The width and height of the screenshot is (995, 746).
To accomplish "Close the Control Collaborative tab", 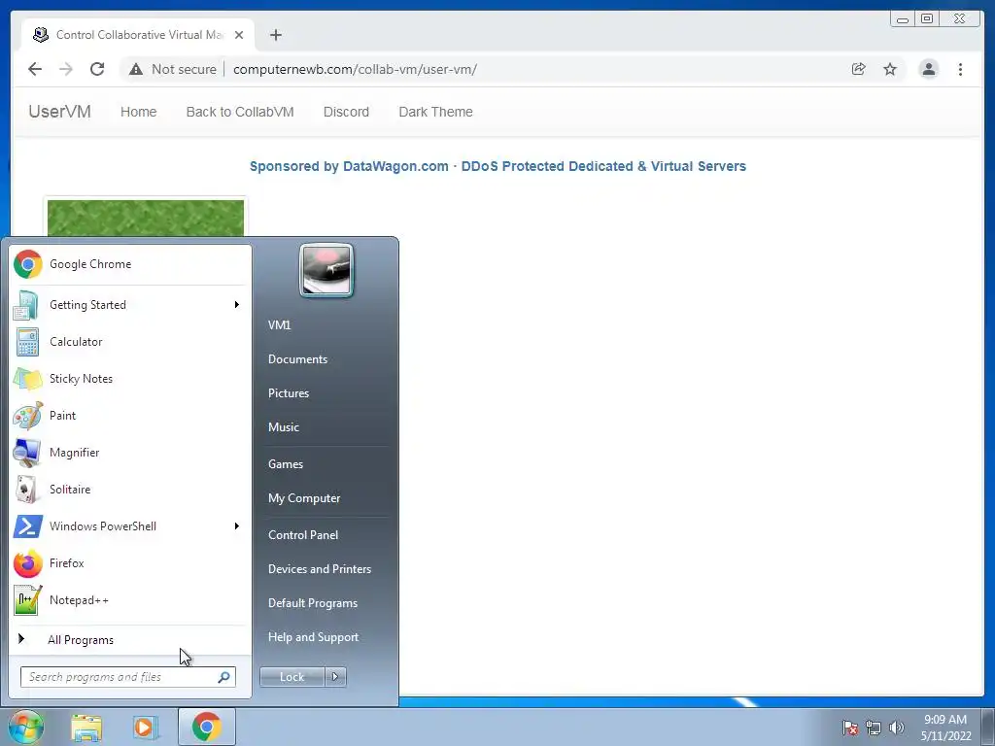I will tap(239, 35).
